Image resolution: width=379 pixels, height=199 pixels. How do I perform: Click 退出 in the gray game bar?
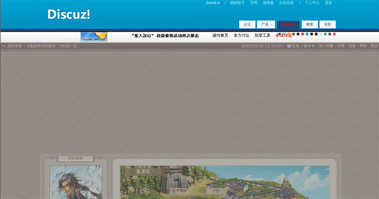(x=374, y=46)
